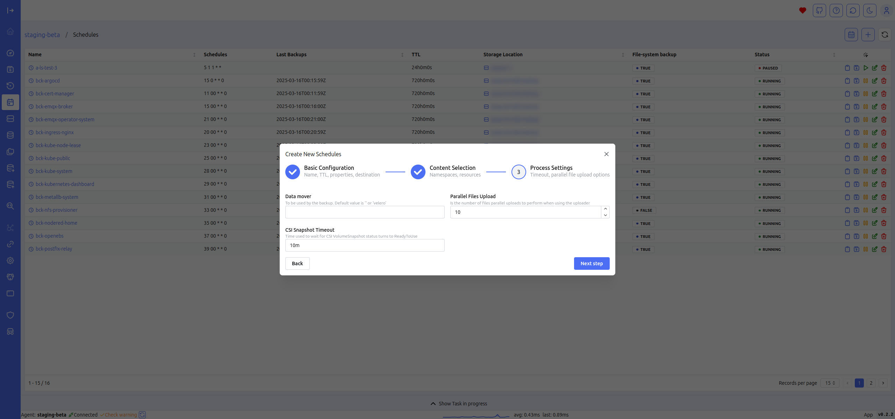895x419 pixels.
Task: Open the user profile icon
Action: click(x=887, y=10)
